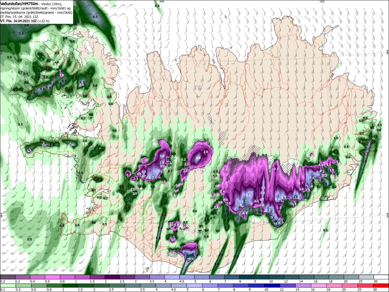
Task: Click the 4.4 value in the purple snow patch
Action: (x=198, y=158)
